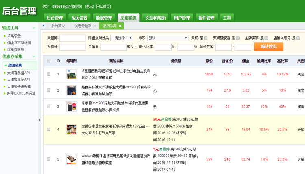Click product name i7惠普四核网吧3D游戏

point(115,74)
